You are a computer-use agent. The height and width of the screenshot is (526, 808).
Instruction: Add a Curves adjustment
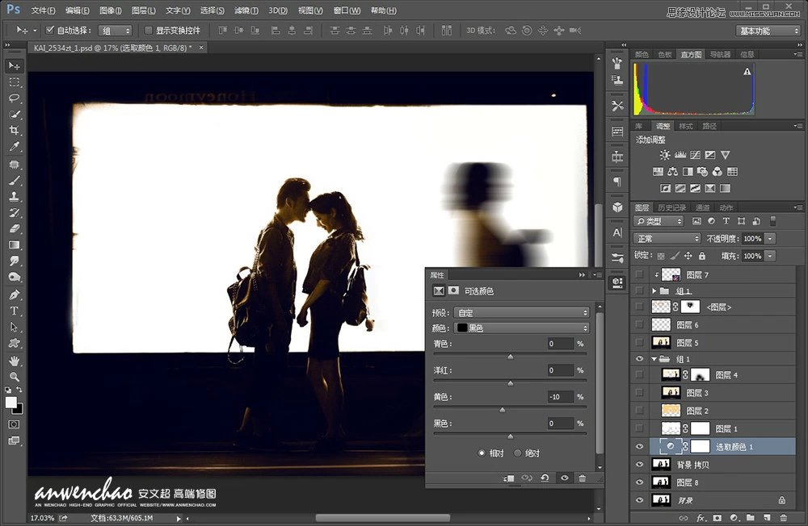point(695,154)
